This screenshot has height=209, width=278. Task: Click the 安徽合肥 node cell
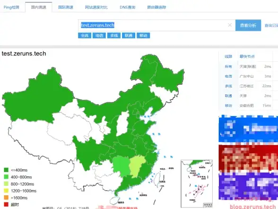click(x=246, y=106)
